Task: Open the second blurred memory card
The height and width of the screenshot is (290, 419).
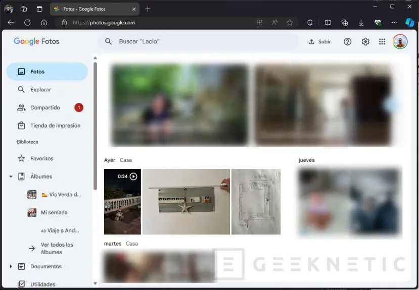Action: tap(322, 105)
